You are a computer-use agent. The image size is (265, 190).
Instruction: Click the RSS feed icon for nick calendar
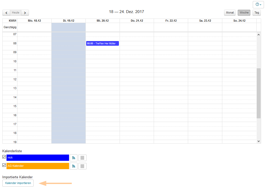[x=73, y=157]
